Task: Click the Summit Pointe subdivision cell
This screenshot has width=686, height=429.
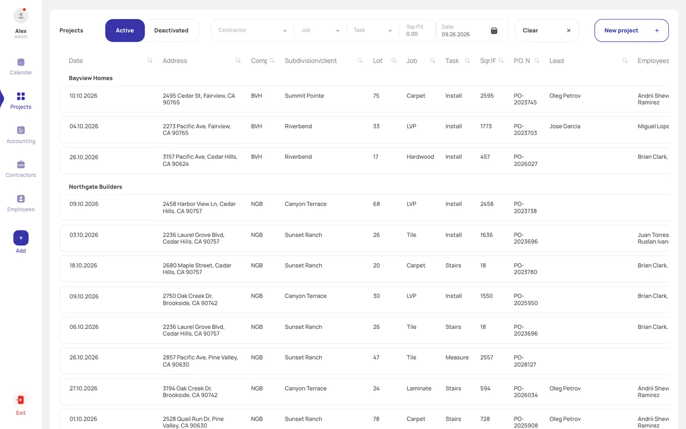Action: coord(304,96)
